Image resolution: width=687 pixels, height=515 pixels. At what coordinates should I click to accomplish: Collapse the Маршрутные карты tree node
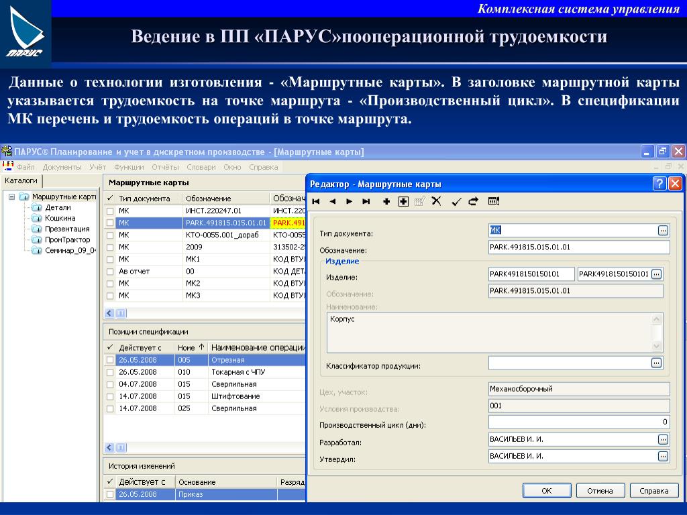(12, 197)
